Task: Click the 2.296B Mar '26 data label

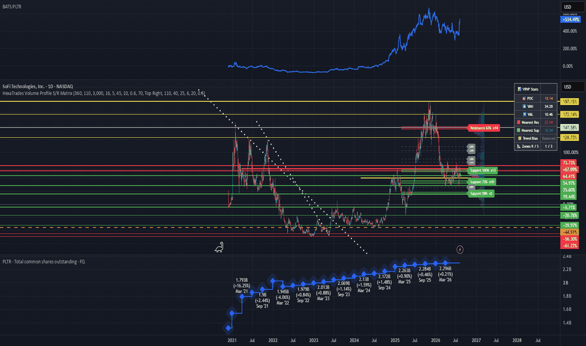Action: point(445,274)
